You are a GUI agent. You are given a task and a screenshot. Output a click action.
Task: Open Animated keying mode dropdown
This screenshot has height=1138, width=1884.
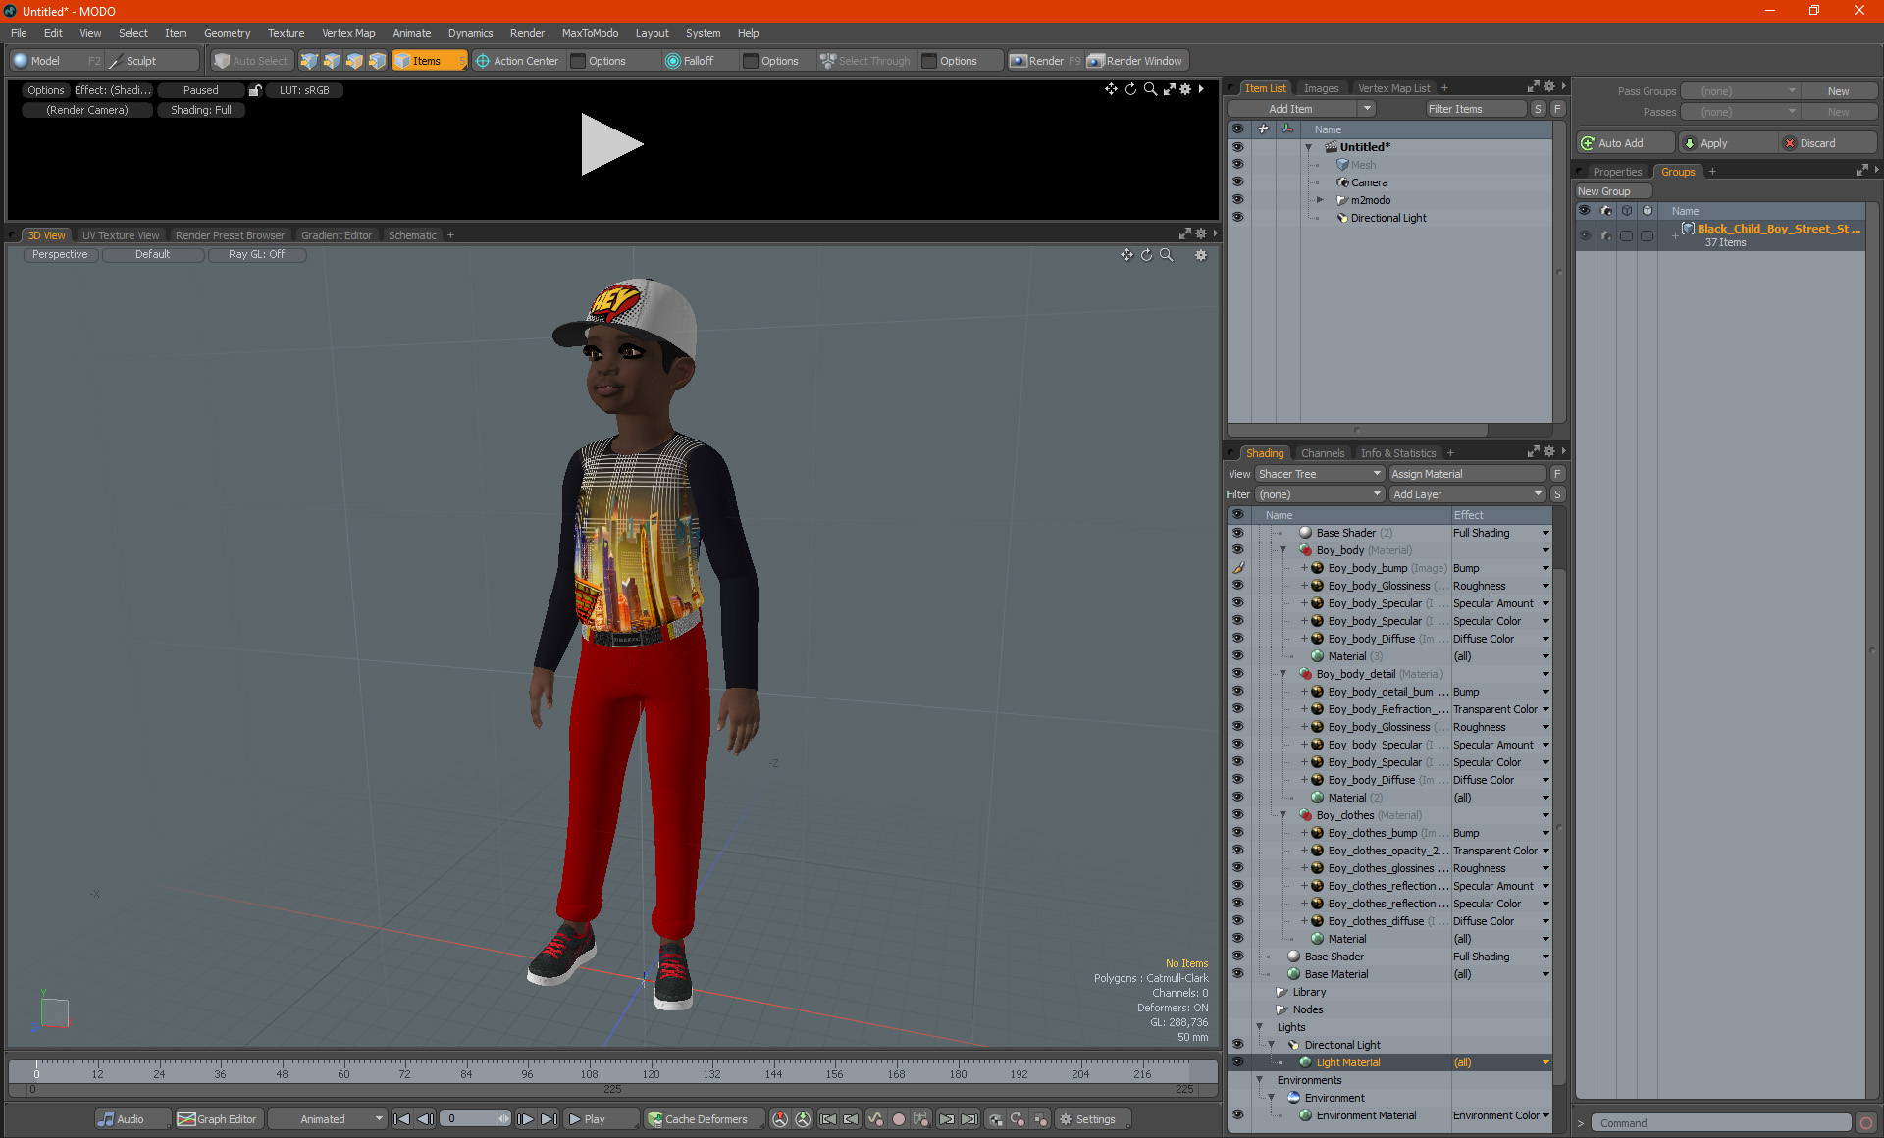(x=327, y=1119)
